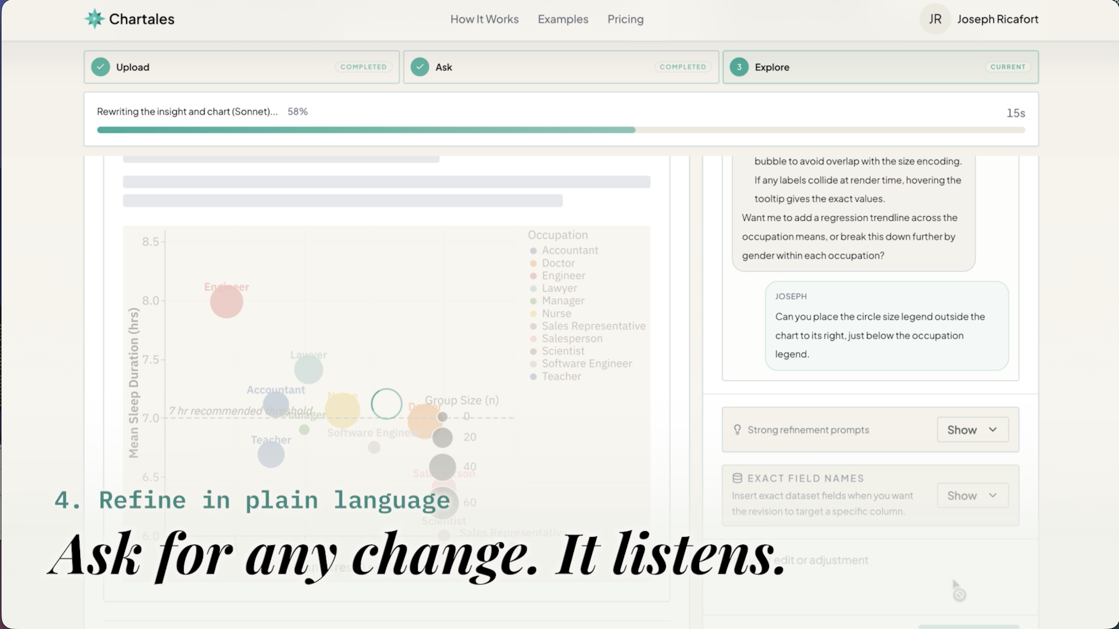The image size is (1119, 629).
Task: Click the Explore step number 3 badge
Action: click(x=739, y=67)
